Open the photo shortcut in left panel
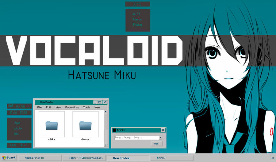 [18, 128]
